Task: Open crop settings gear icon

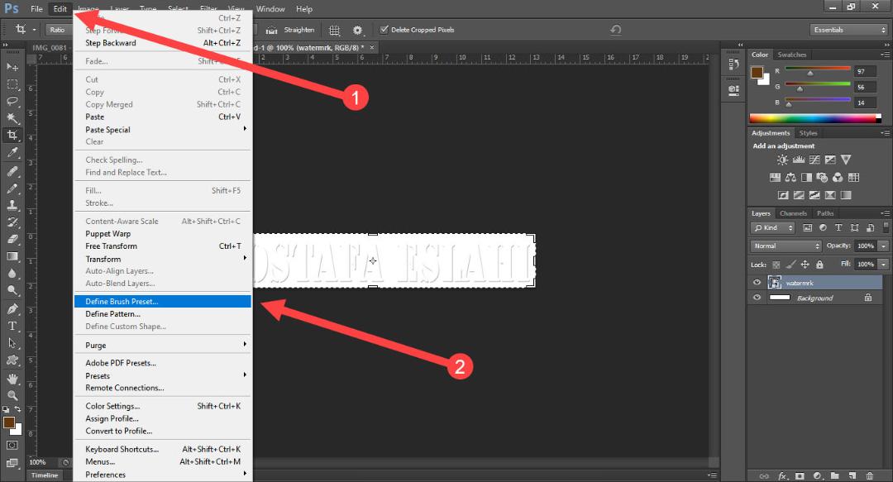Action: click(357, 30)
